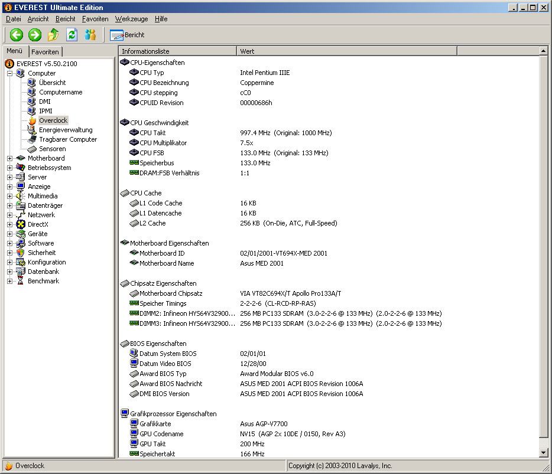Click scrollbar up arrow in info list
Image resolution: width=552 pixels, height=474 pixels.
(x=543, y=51)
